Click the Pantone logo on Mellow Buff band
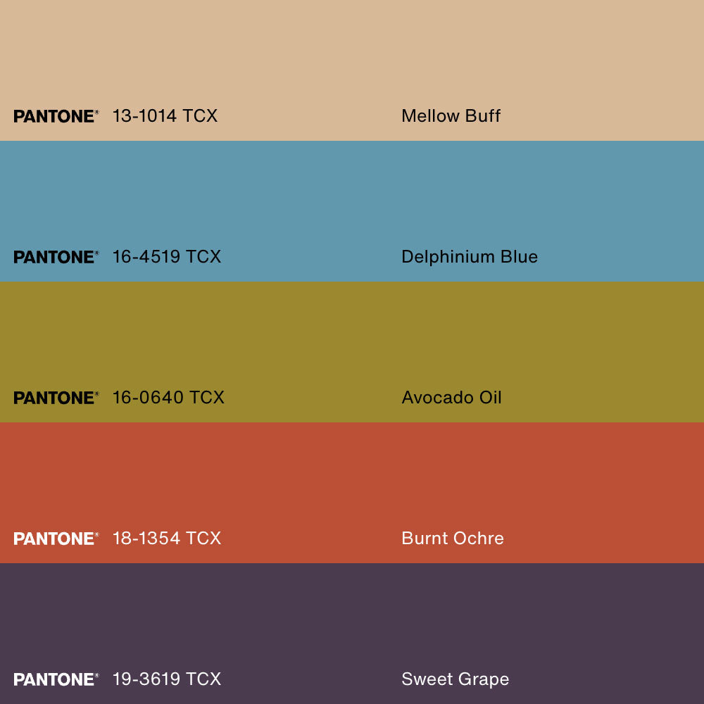704x704 pixels. coord(56,116)
